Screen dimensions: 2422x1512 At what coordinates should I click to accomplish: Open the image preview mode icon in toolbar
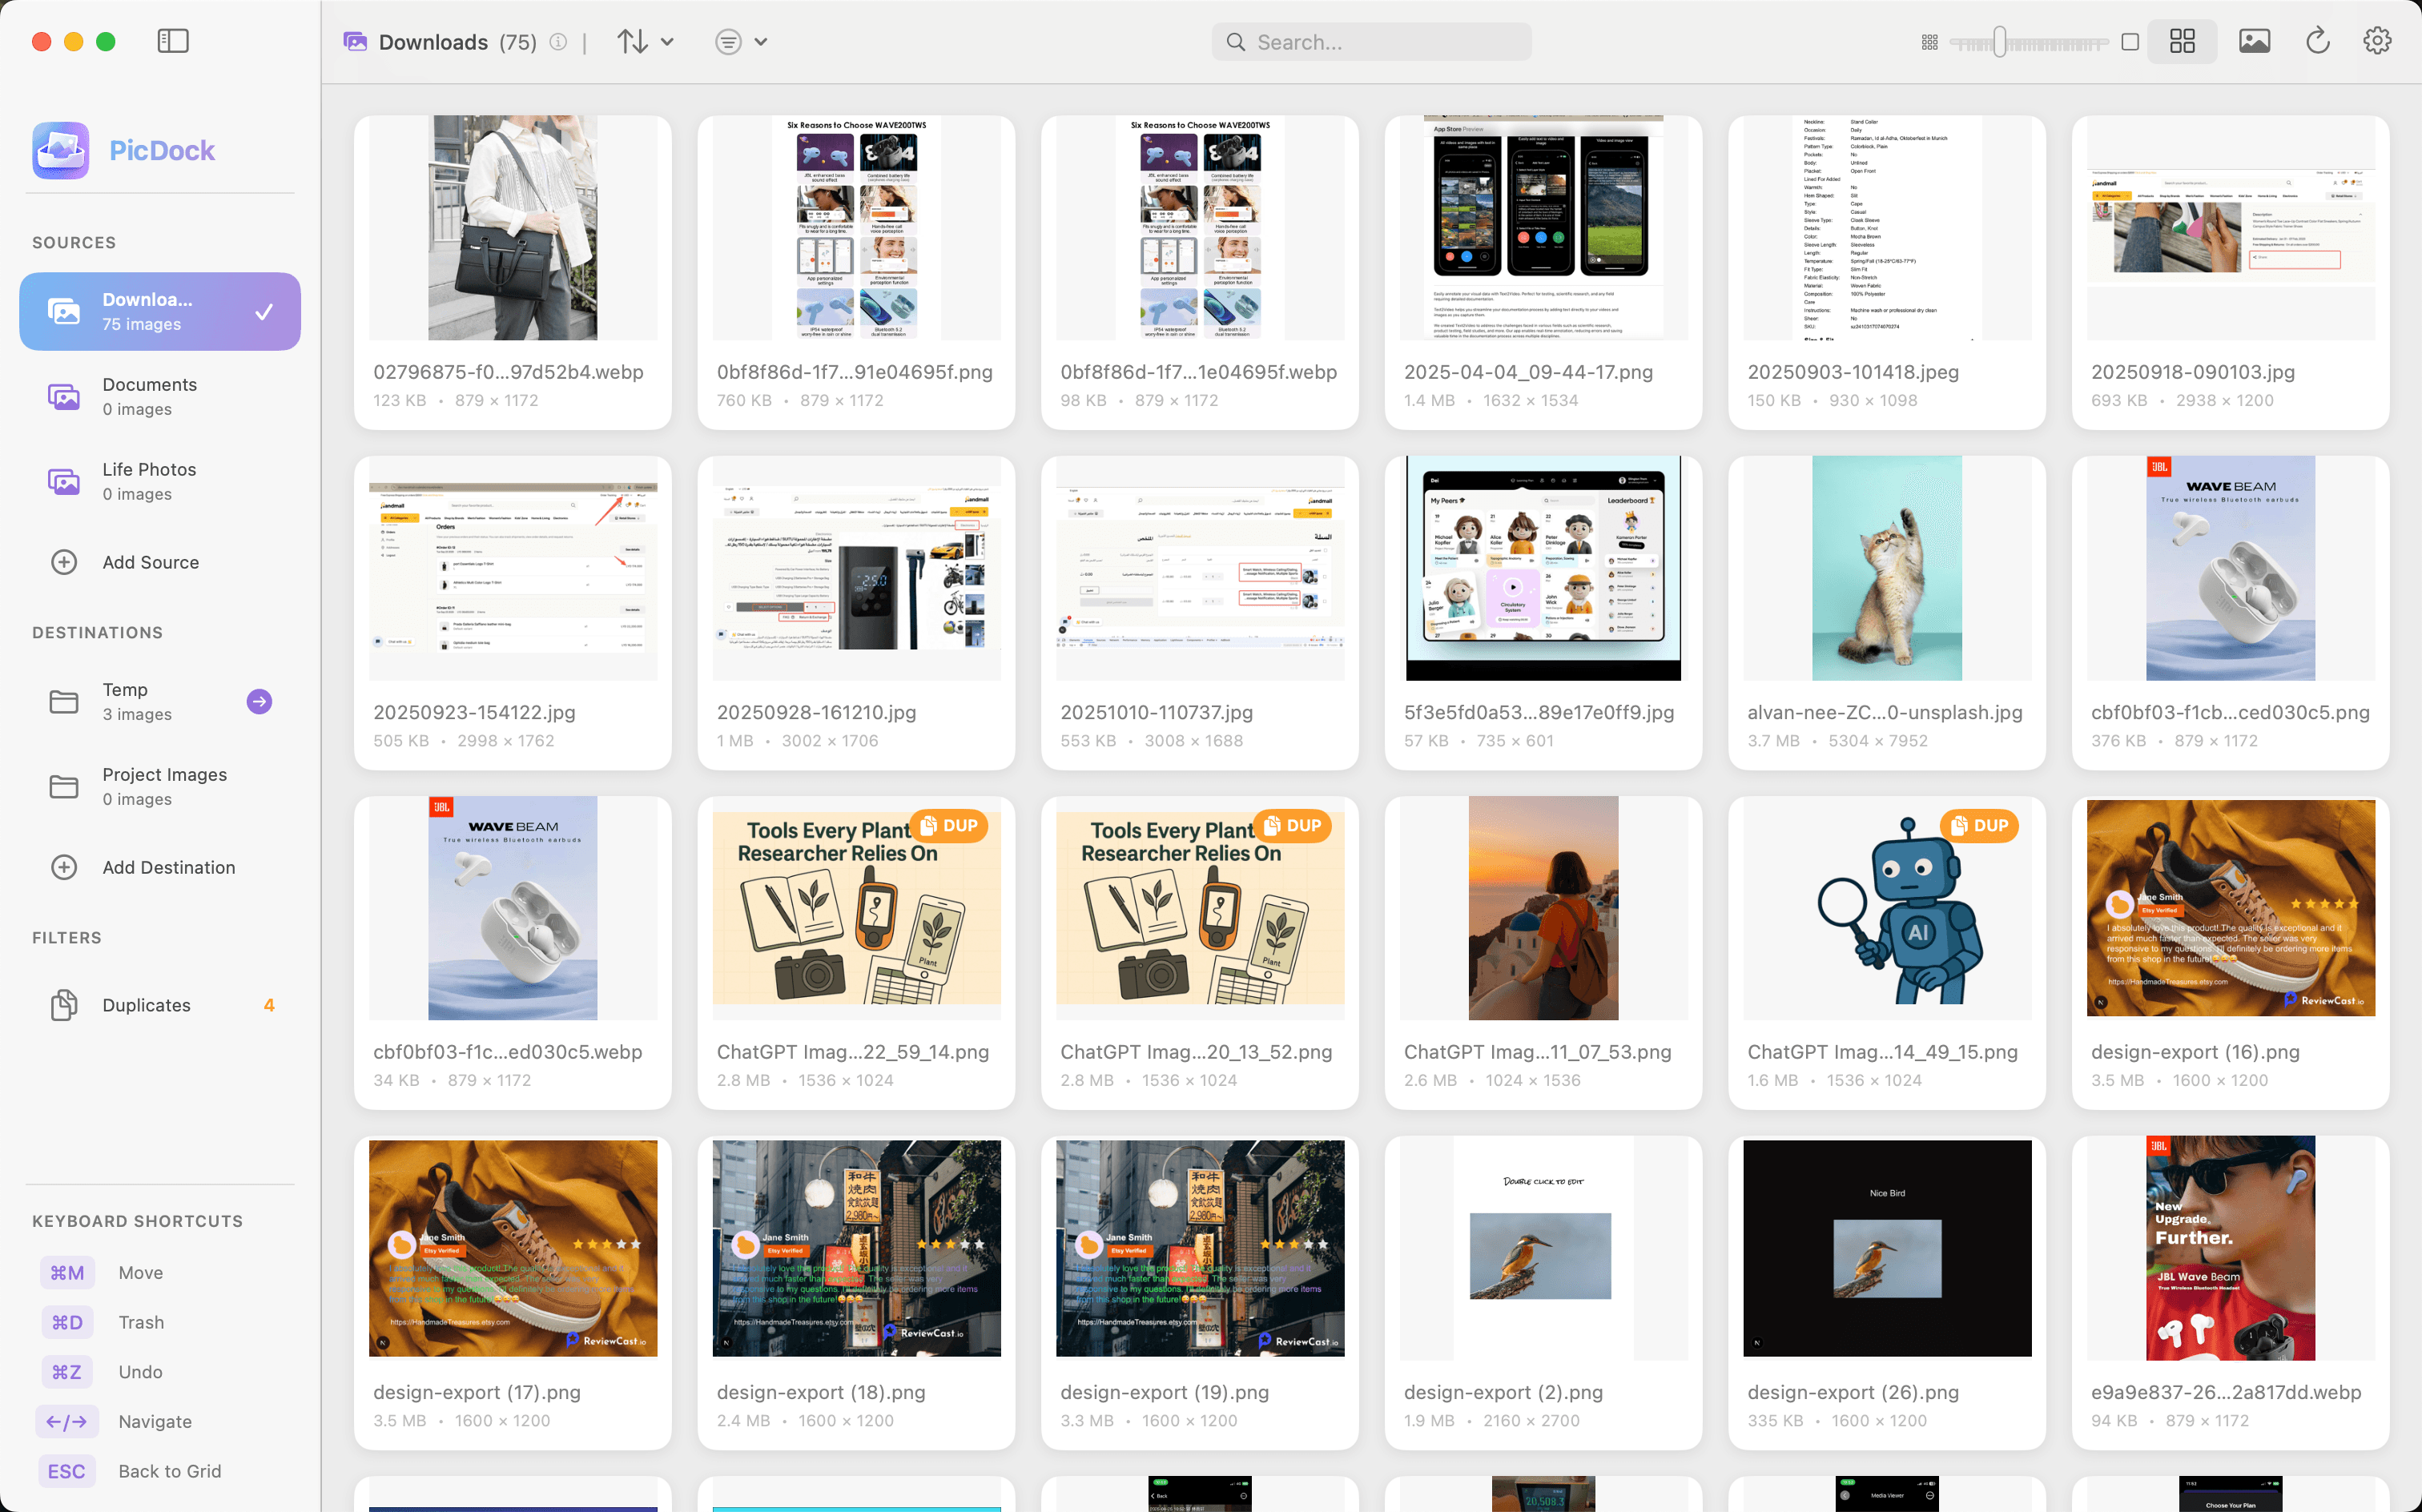pyautogui.click(x=2253, y=41)
